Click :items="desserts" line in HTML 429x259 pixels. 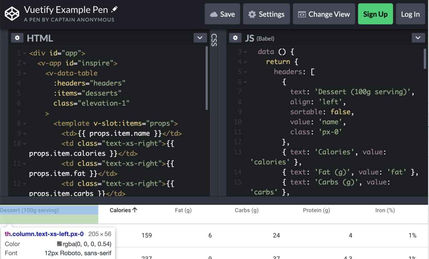[x=88, y=93]
